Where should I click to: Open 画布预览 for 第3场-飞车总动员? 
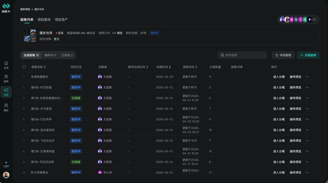[x=296, y=141]
